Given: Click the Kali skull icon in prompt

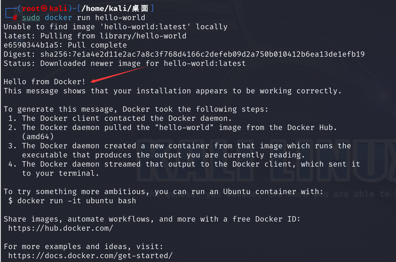Looking at the screenshot, I should [44, 8].
